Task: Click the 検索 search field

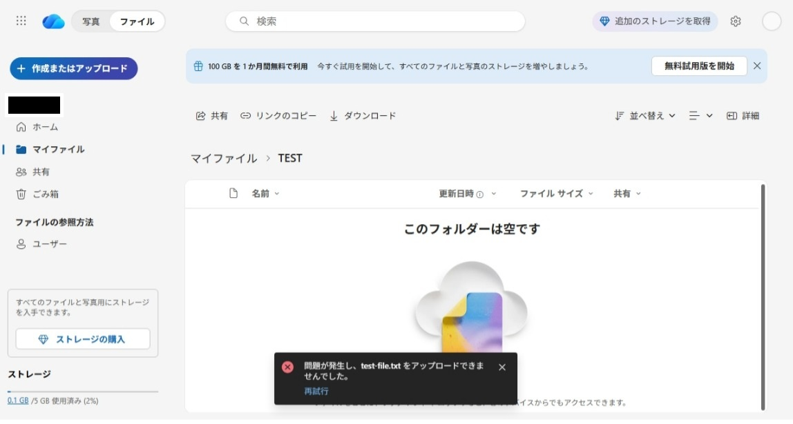Action: [x=375, y=21]
